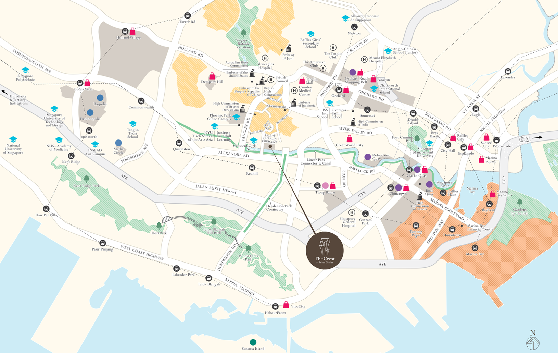Image resolution: width=558 pixels, height=353 pixels.
Task: Click the Somerset MRT station icon
Action: click(367, 110)
